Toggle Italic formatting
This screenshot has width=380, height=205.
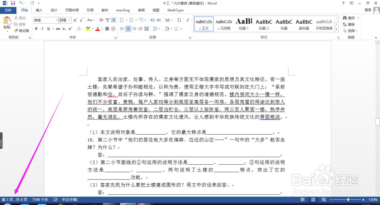tap(42, 29)
